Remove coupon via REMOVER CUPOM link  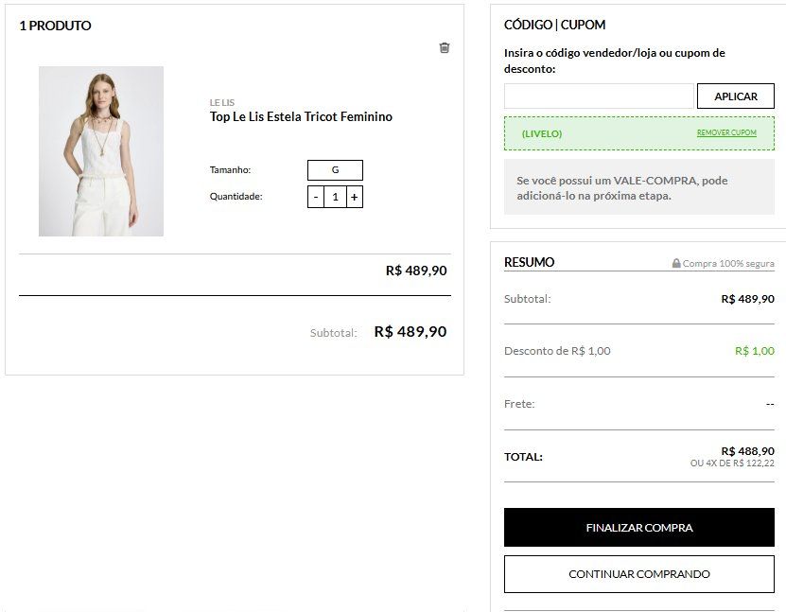click(x=726, y=132)
